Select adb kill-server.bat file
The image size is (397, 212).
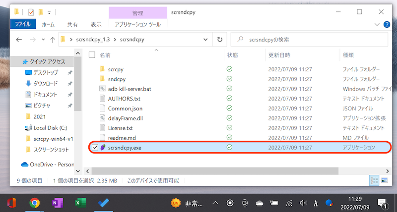coord(129,89)
